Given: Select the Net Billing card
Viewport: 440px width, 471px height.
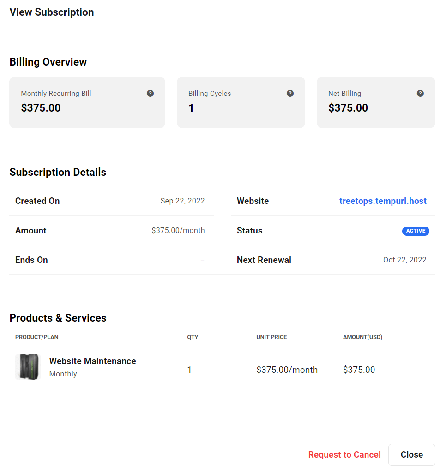Looking at the screenshot, I should tap(375, 102).
